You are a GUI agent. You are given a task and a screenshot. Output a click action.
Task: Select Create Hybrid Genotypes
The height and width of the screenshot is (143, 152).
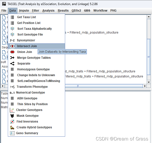(36, 128)
